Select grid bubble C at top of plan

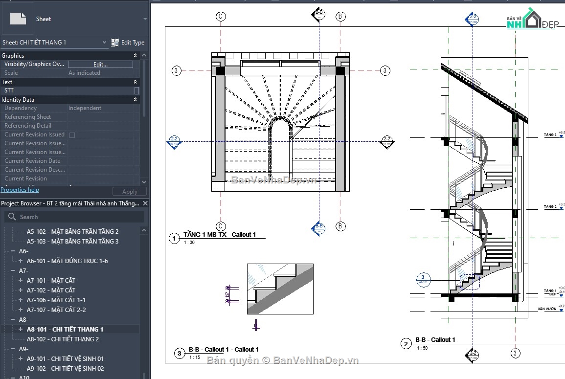pos(221,16)
